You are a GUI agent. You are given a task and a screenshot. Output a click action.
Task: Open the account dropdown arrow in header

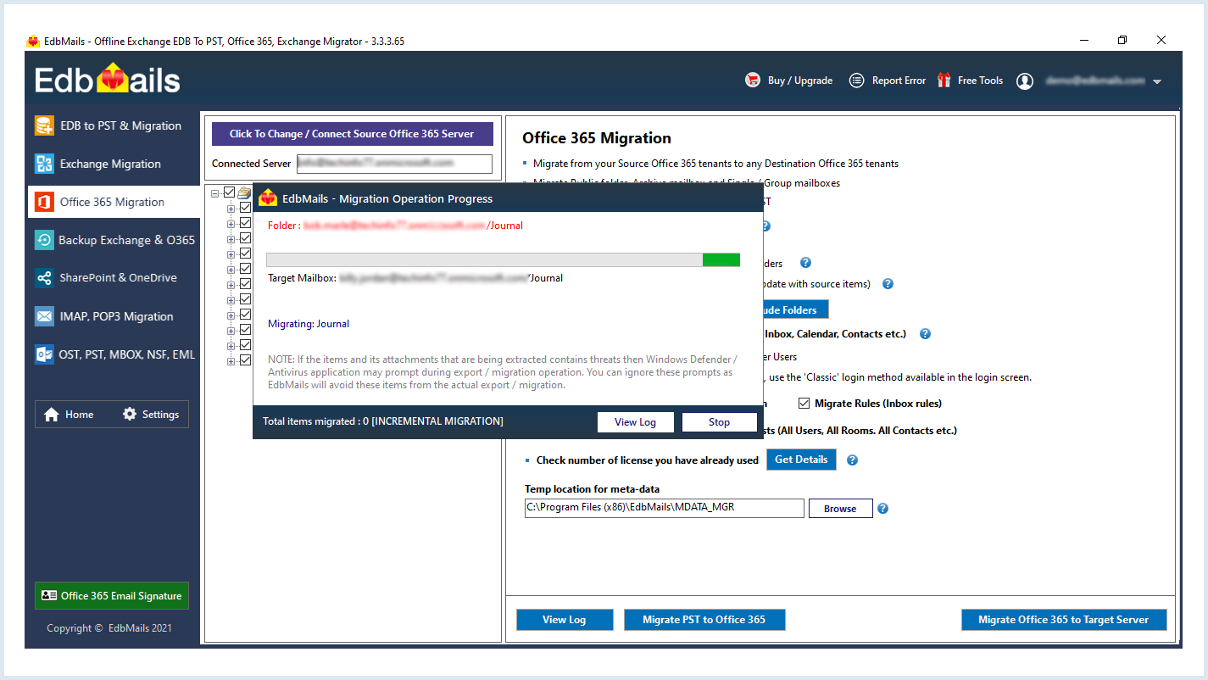tap(1157, 82)
